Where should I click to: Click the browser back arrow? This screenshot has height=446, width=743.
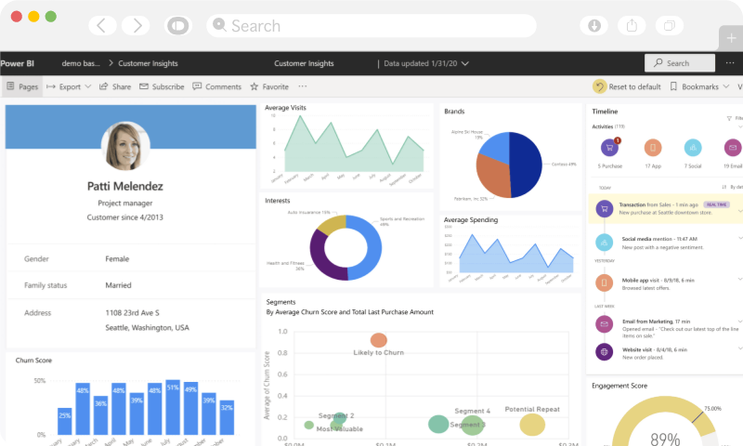102,26
